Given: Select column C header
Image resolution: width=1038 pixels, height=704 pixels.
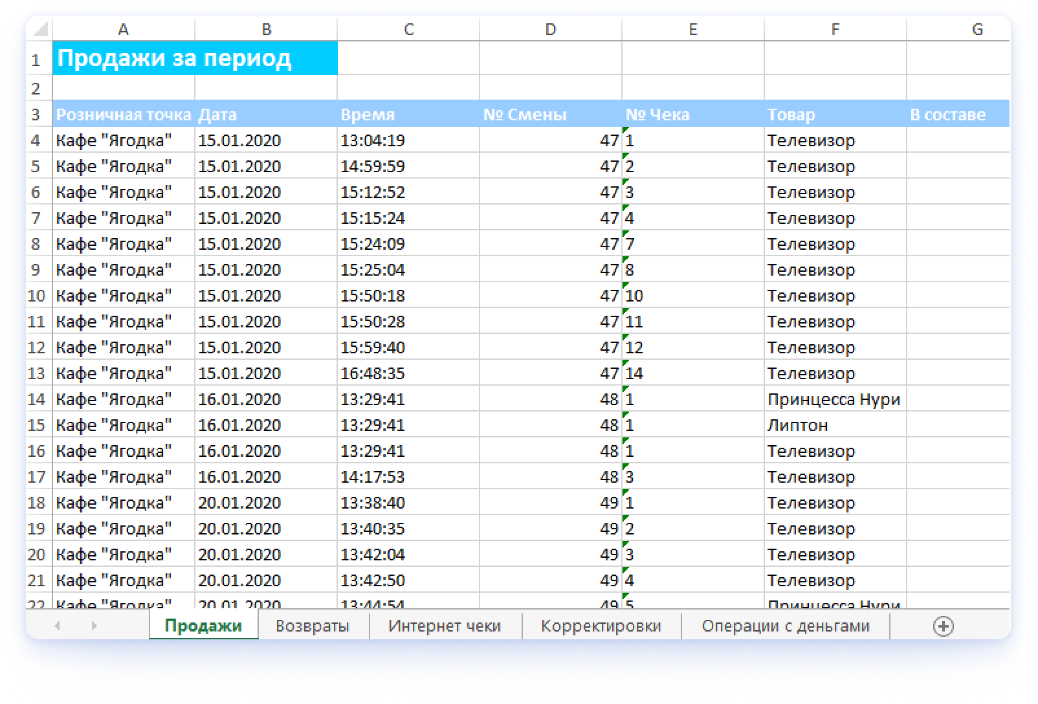Looking at the screenshot, I should [x=408, y=29].
